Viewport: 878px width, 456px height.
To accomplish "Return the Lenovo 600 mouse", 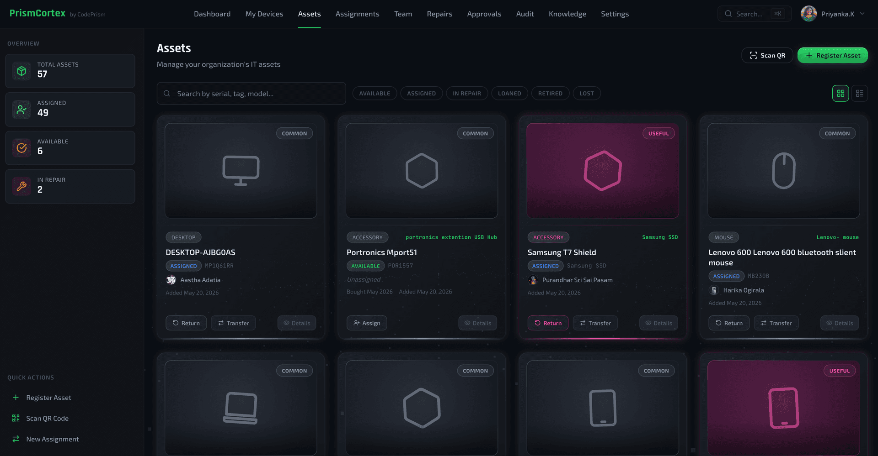I will pos(729,323).
